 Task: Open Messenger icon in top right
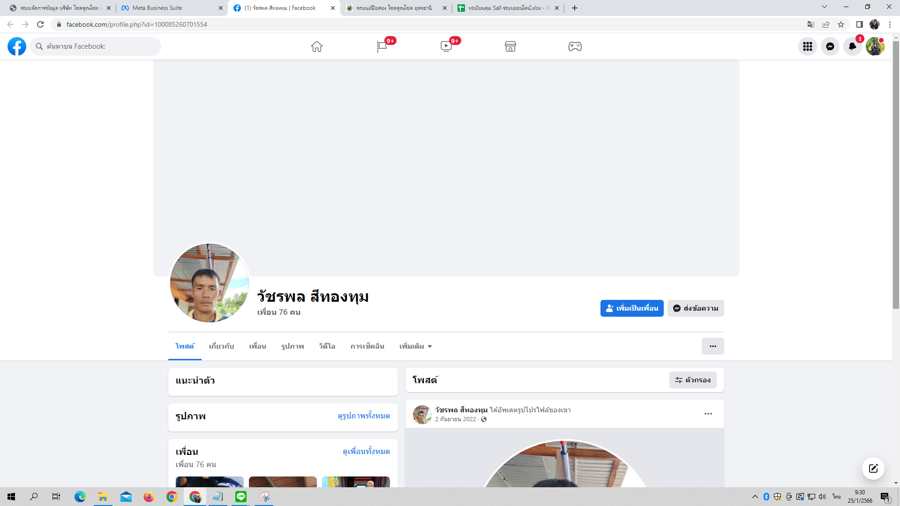830,46
